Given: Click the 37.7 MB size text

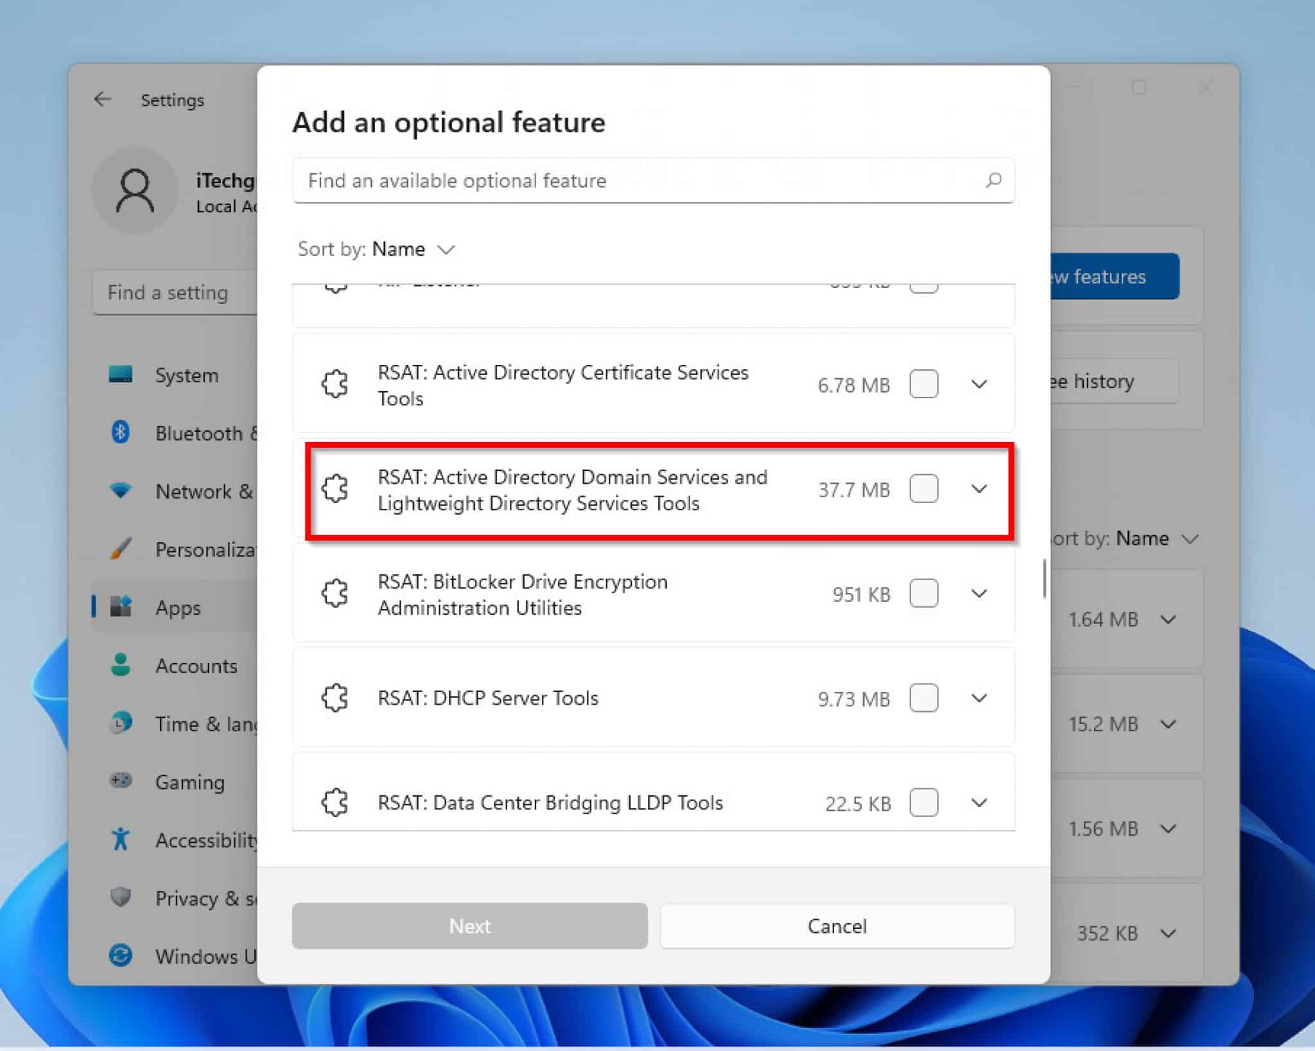Looking at the screenshot, I should coord(854,490).
